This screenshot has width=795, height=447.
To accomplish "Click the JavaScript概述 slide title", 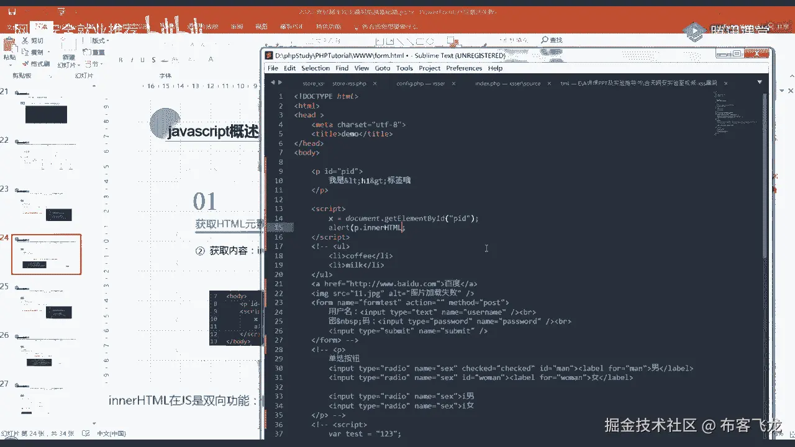I will pyautogui.click(x=213, y=132).
